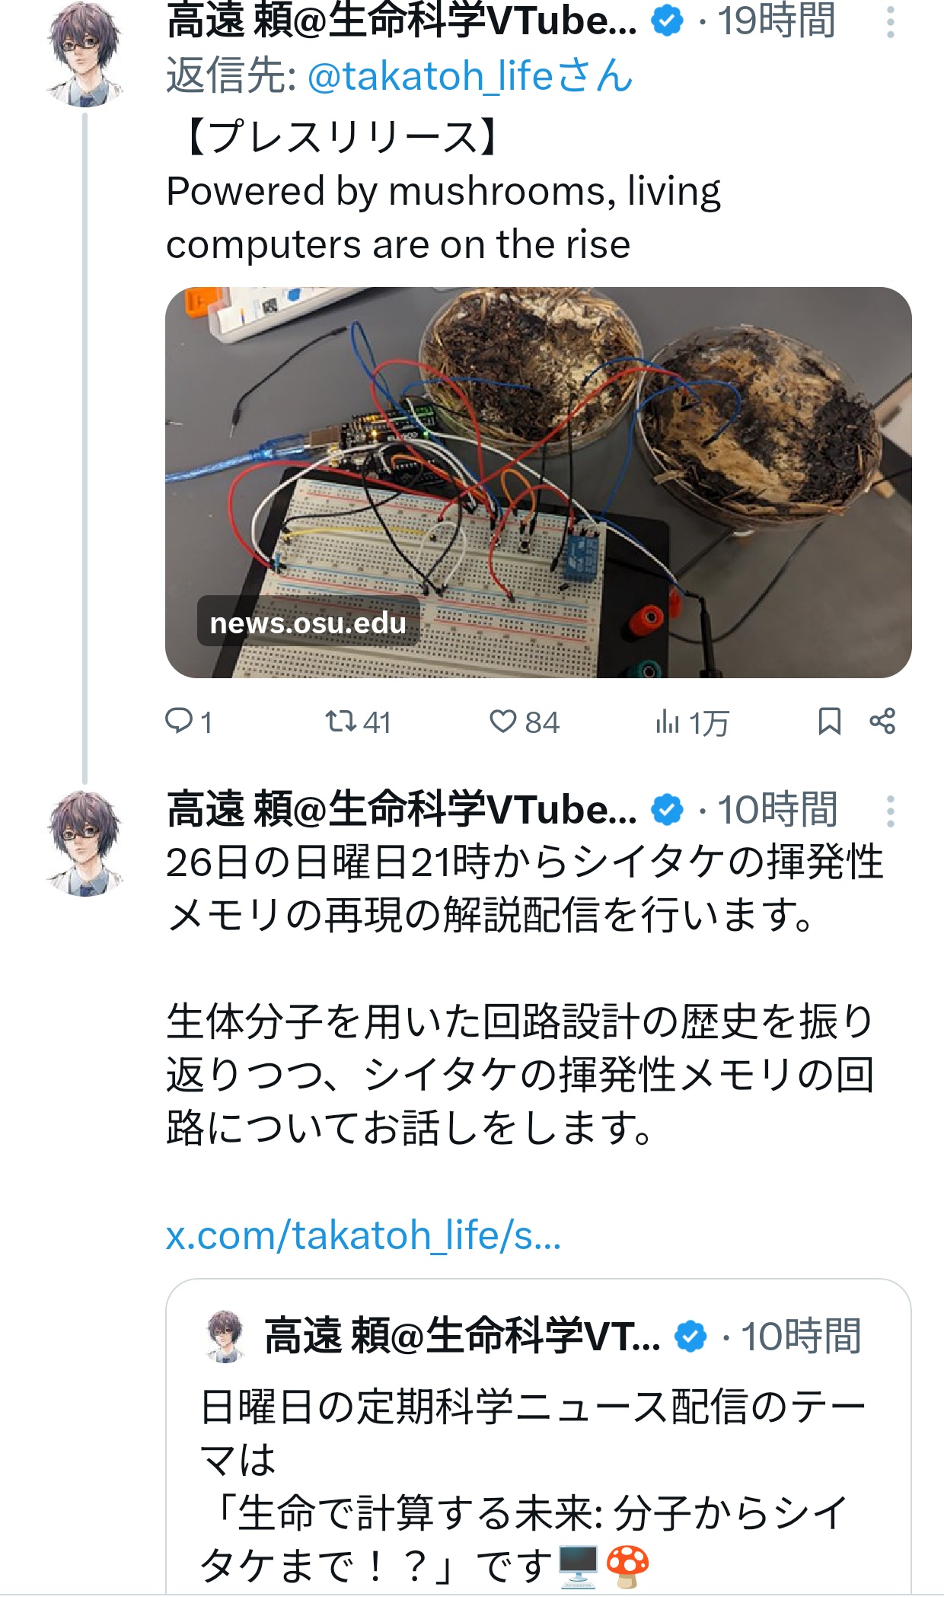Tap the retweet icon showing 41

click(x=341, y=721)
